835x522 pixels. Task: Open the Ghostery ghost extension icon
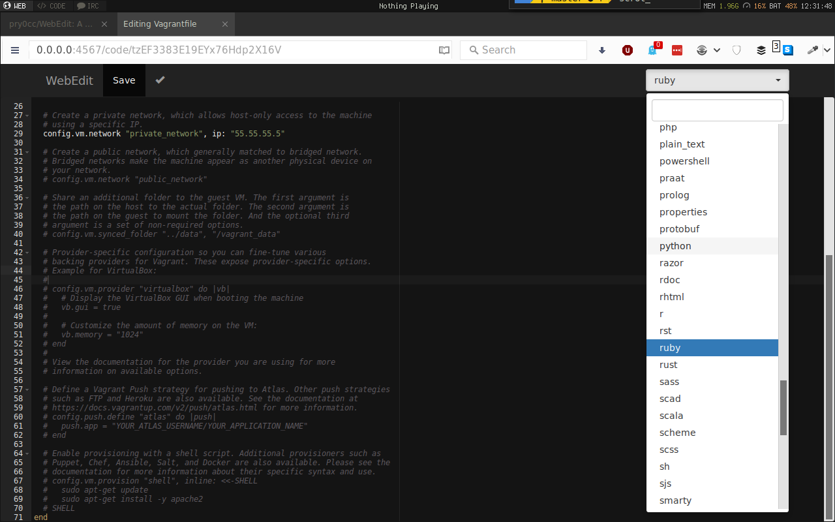coord(652,50)
